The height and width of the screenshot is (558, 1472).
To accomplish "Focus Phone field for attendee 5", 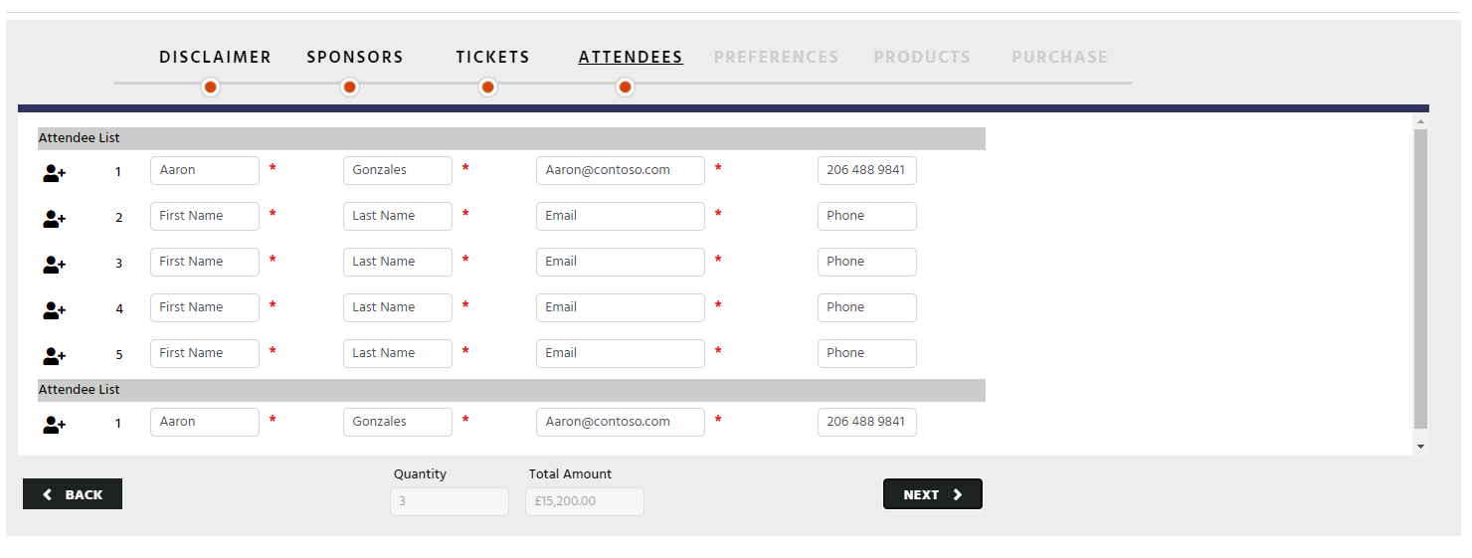I will point(867,353).
